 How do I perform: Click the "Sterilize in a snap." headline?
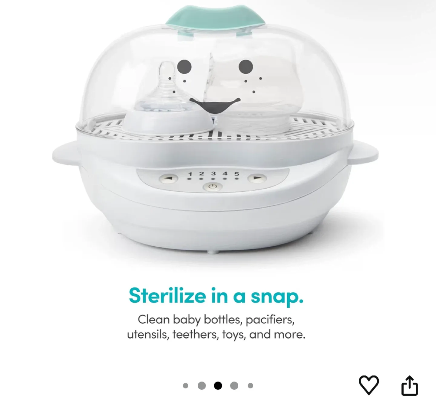(216, 296)
